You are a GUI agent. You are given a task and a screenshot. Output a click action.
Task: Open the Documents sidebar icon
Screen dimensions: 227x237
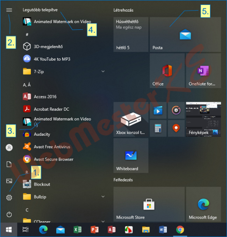point(9,164)
